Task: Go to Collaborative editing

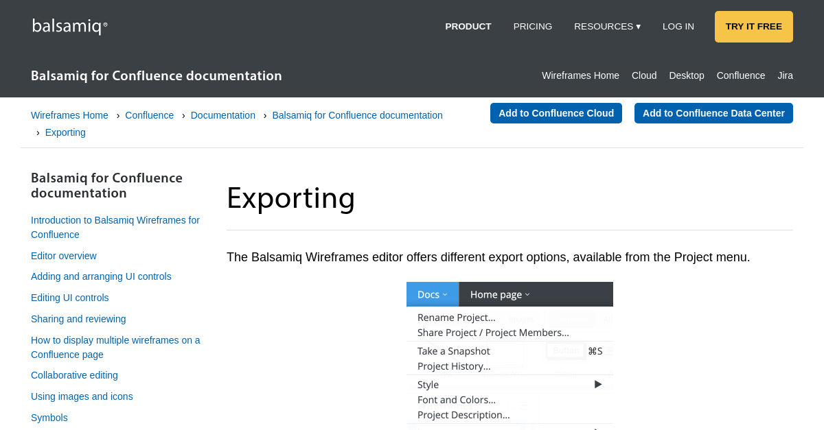Action: [74, 375]
